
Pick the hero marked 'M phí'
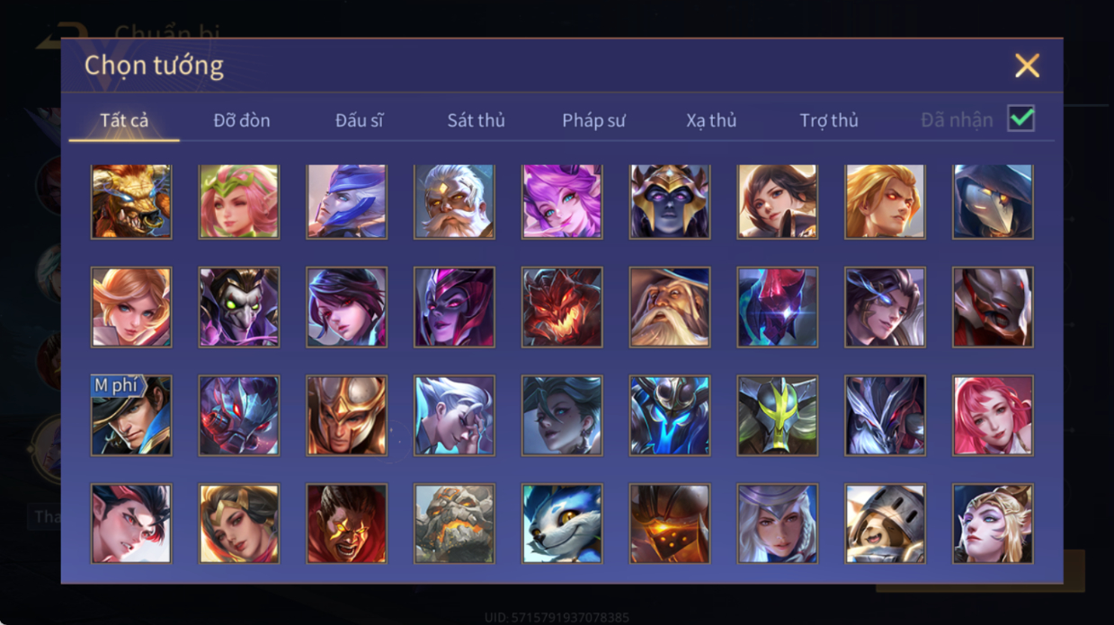(x=131, y=416)
